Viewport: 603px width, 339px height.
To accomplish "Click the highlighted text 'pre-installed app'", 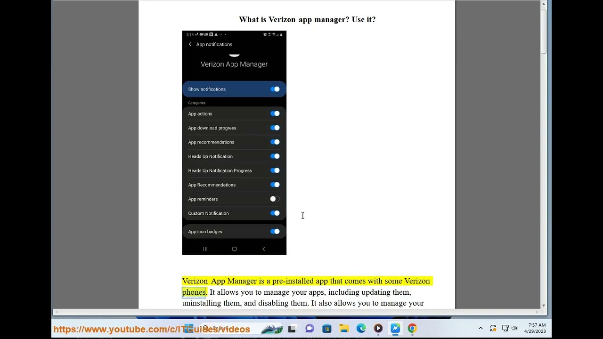I will coord(300,281).
